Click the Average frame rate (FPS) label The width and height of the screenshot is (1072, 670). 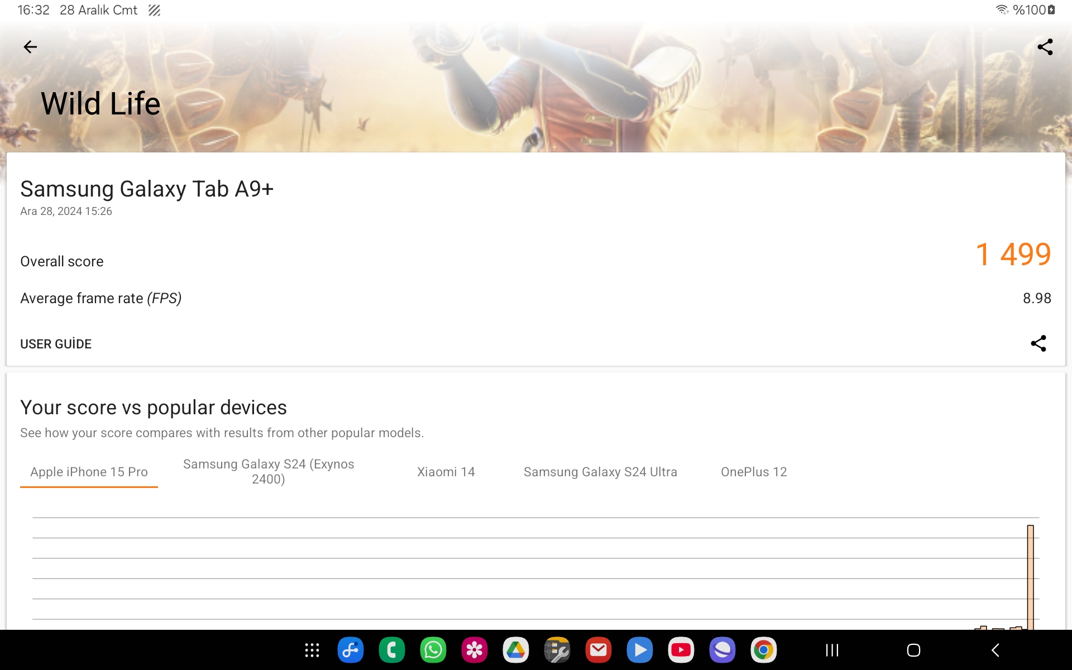(101, 298)
